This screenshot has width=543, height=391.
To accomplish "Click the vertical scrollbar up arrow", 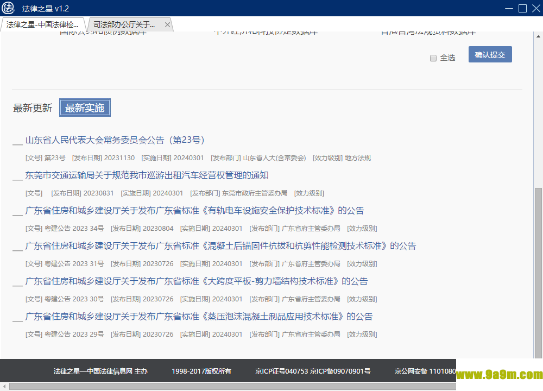I will (x=538, y=36).
